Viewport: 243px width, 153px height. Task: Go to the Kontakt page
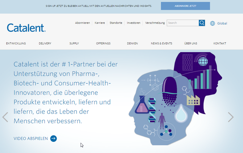point(220,43)
